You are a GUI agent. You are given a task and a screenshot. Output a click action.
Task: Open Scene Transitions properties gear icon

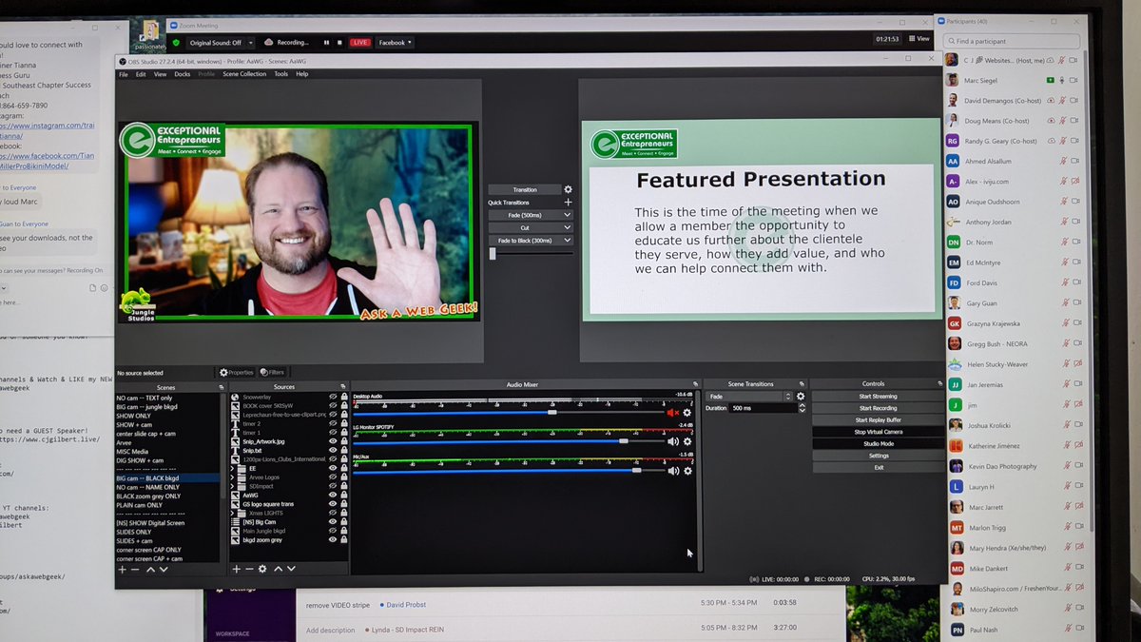pos(801,396)
